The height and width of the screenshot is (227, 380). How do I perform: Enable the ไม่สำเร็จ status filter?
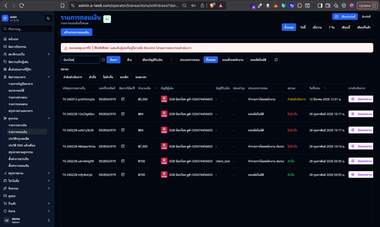(107, 77)
